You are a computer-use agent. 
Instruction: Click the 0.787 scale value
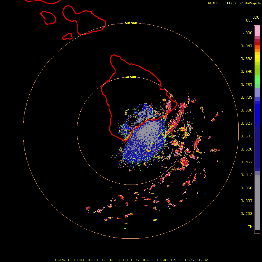click(247, 84)
